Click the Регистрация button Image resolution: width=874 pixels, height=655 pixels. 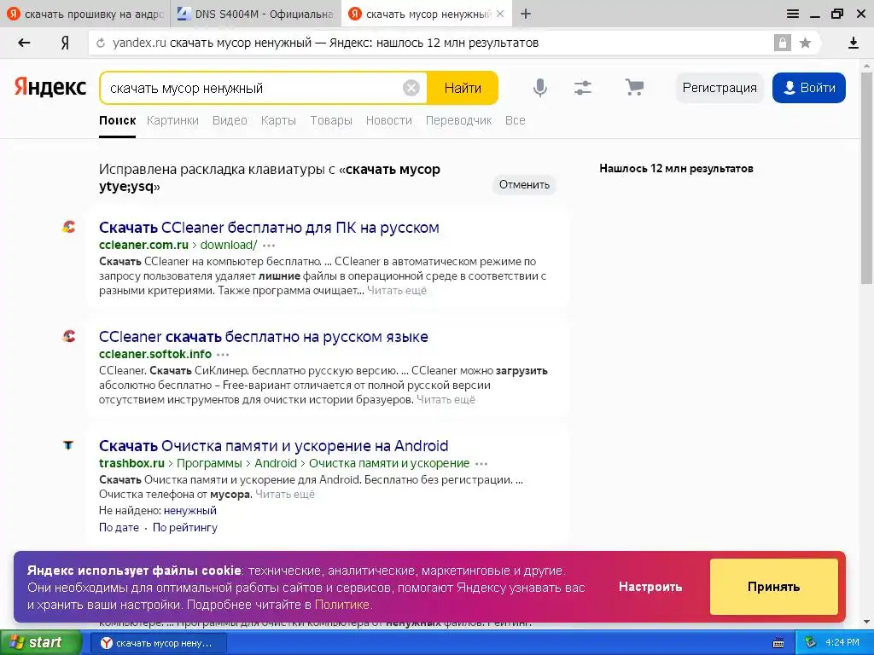click(x=719, y=88)
